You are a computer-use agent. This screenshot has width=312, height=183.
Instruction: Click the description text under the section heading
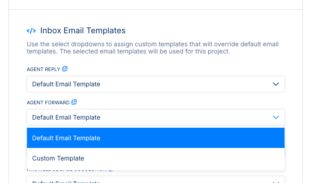coord(153,48)
